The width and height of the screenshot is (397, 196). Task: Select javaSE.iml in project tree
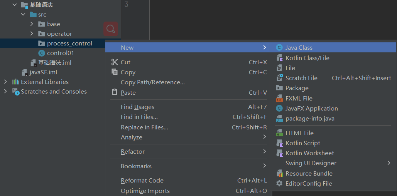point(43,72)
